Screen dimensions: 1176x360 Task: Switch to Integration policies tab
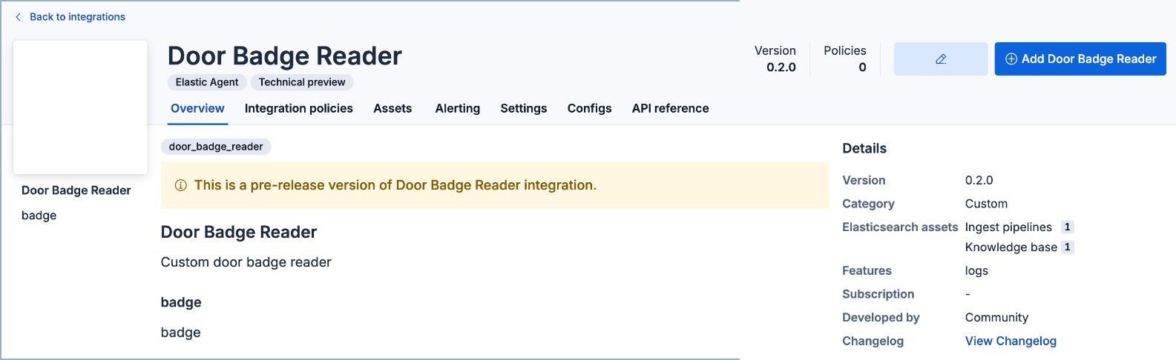pos(299,109)
